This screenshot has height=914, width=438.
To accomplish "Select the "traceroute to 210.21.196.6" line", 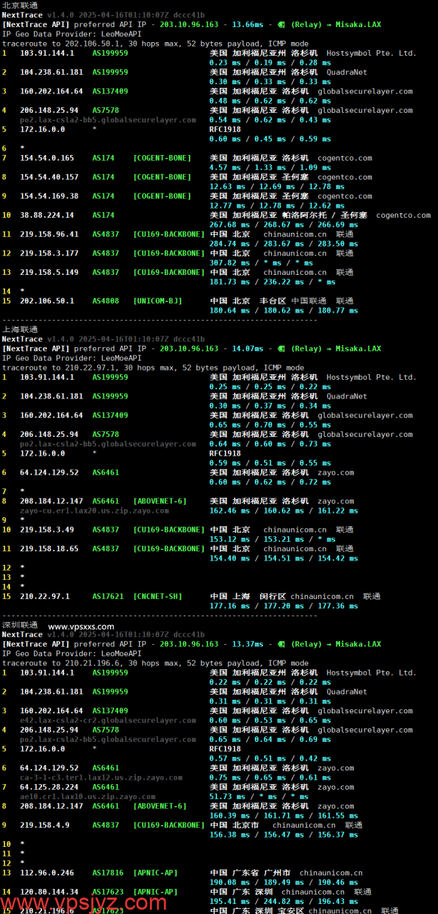I will click(156, 663).
